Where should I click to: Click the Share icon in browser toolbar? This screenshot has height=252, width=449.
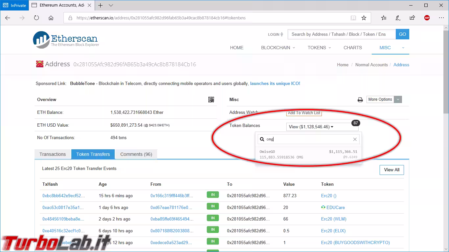pyautogui.click(x=412, y=18)
